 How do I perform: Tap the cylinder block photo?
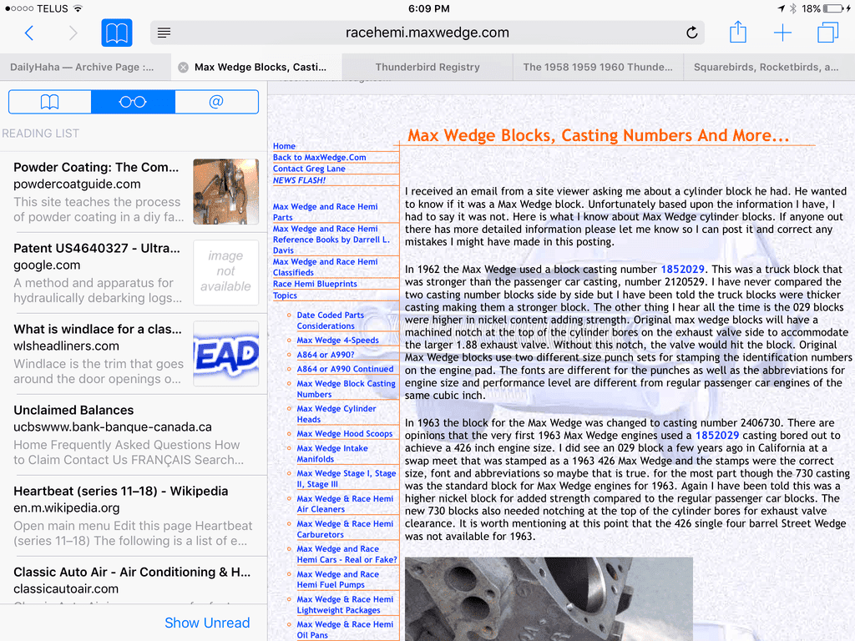click(x=549, y=598)
